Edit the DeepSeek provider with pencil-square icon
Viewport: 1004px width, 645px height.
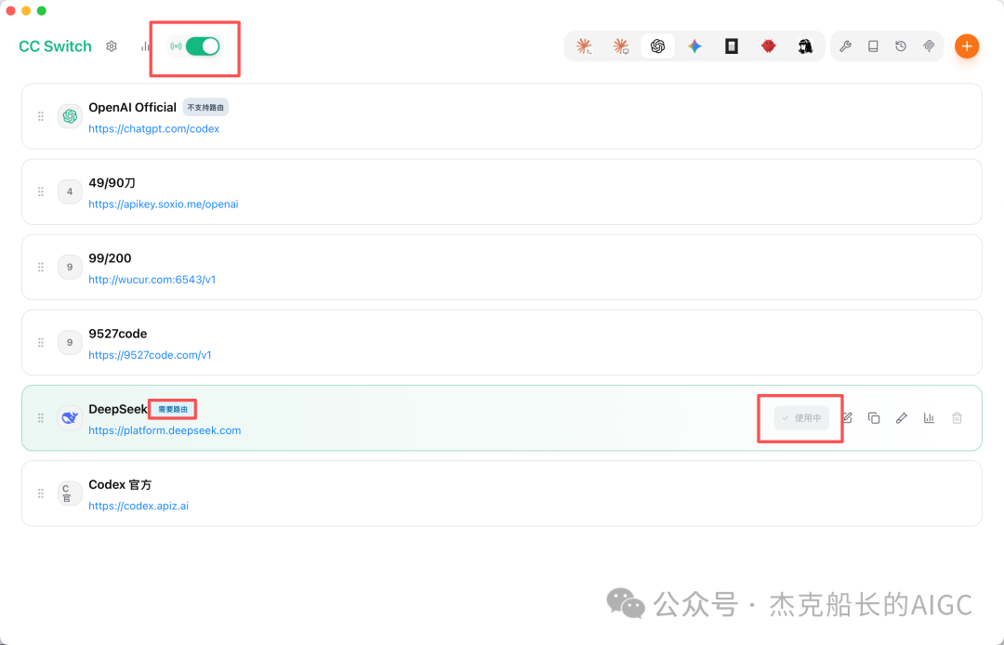coord(847,418)
